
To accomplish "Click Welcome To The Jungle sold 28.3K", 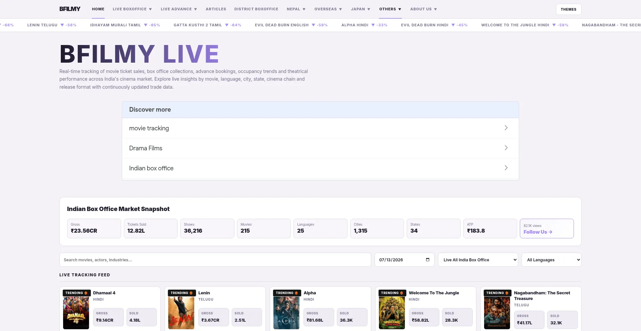I will [x=451, y=320].
